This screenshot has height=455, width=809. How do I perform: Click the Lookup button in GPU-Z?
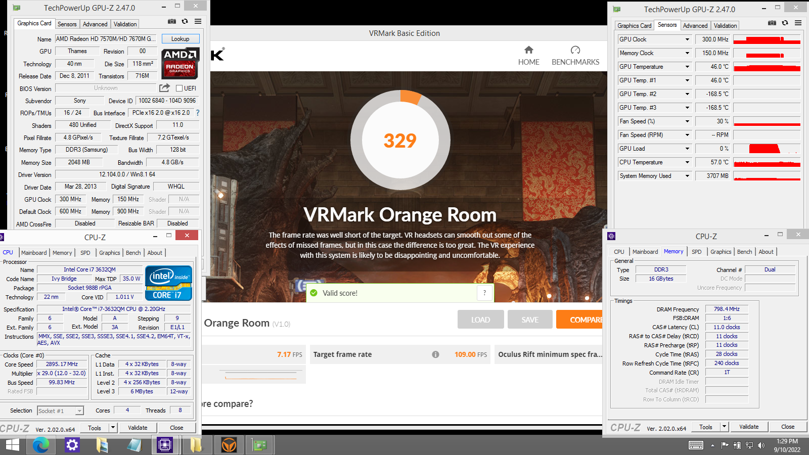point(181,39)
